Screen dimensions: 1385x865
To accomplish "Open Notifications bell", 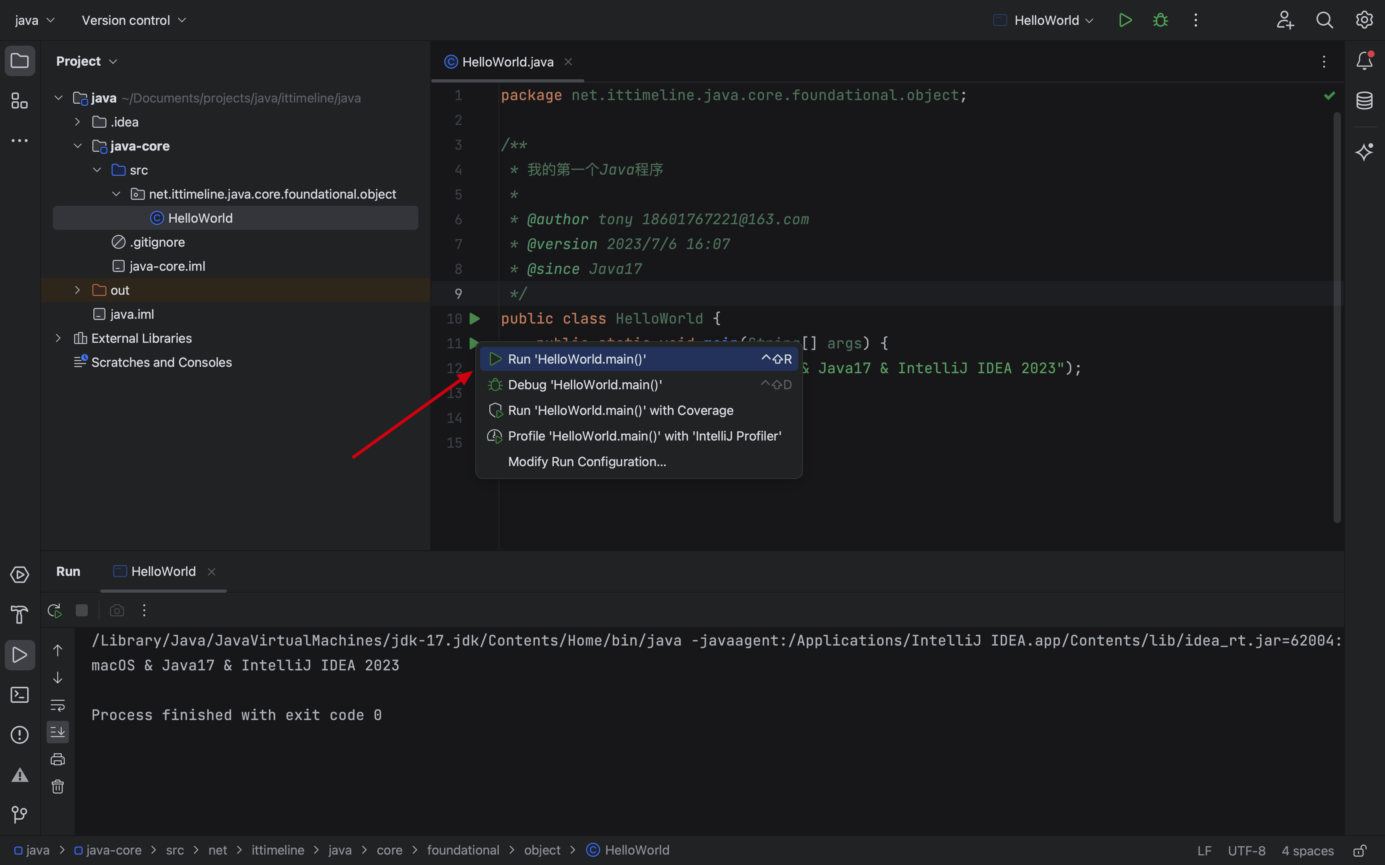I will [1365, 60].
